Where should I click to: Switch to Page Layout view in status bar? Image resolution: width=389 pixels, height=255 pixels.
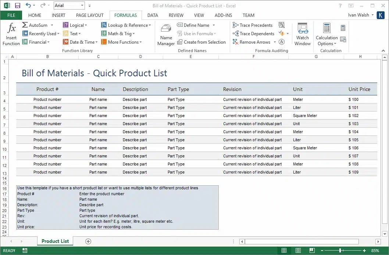click(298, 251)
